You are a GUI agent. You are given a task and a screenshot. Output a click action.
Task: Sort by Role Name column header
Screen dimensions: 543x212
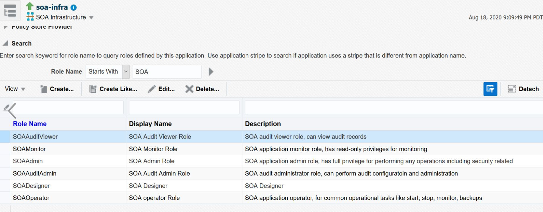(x=30, y=124)
